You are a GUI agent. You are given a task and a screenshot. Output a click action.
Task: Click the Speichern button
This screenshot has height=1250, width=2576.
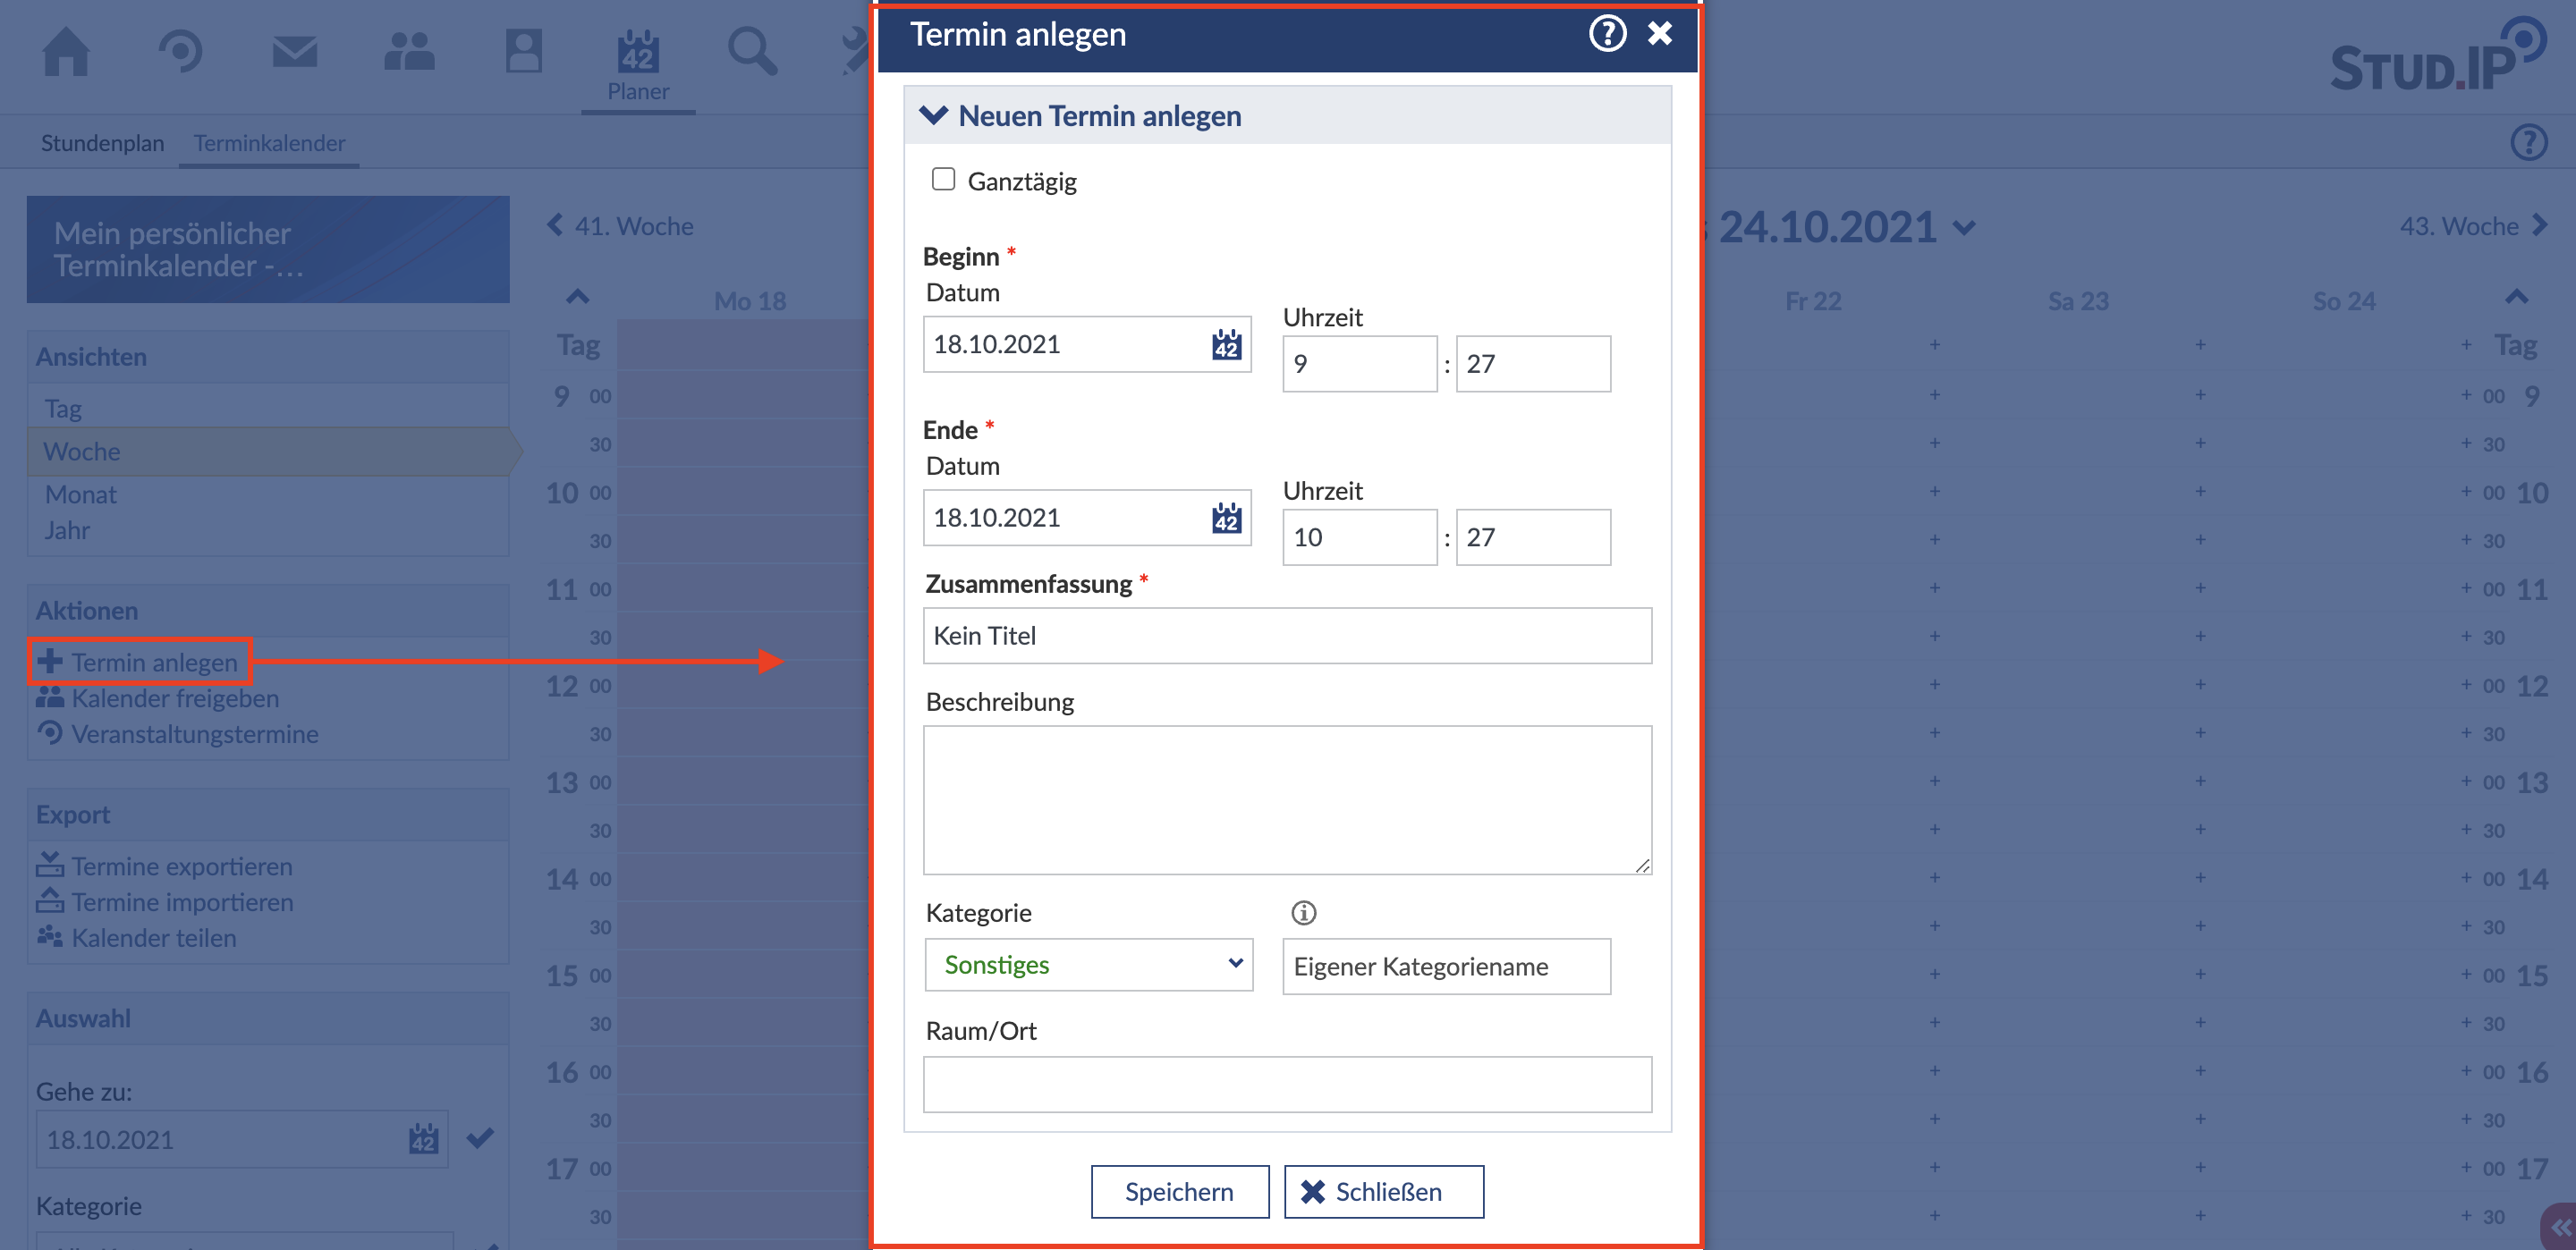[x=1179, y=1191]
